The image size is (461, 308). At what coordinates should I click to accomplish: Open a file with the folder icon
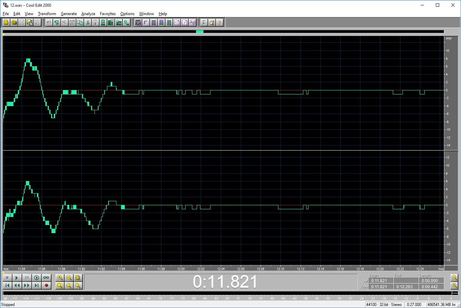coord(14,23)
